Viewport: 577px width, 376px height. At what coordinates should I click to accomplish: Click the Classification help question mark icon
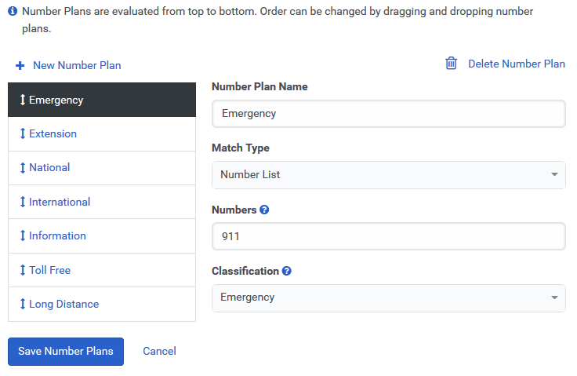(x=287, y=271)
